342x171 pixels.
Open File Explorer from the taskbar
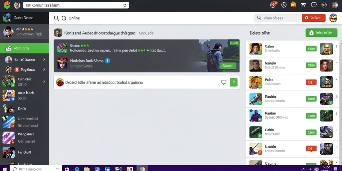(87, 169)
